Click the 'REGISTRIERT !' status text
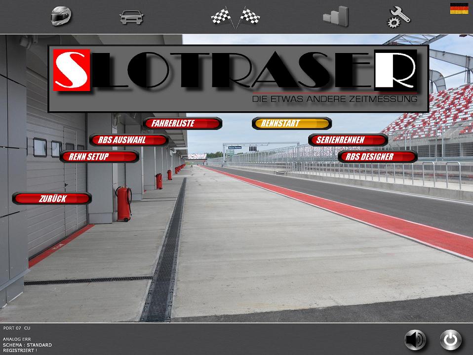473x355 pixels. [20, 351]
